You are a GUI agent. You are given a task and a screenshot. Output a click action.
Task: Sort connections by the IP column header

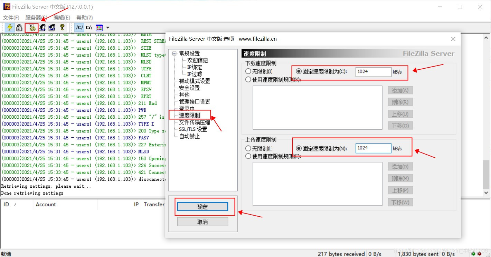click(120, 205)
